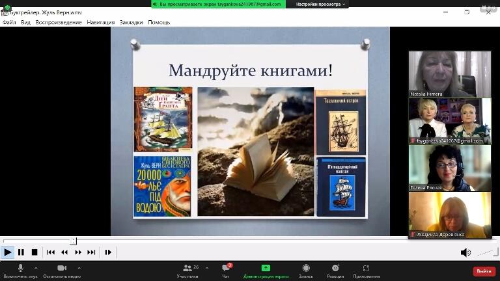The height and width of the screenshot is (281, 500).
Task: Expand audio options arrow beside microphone
Action: (x=36, y=268)
